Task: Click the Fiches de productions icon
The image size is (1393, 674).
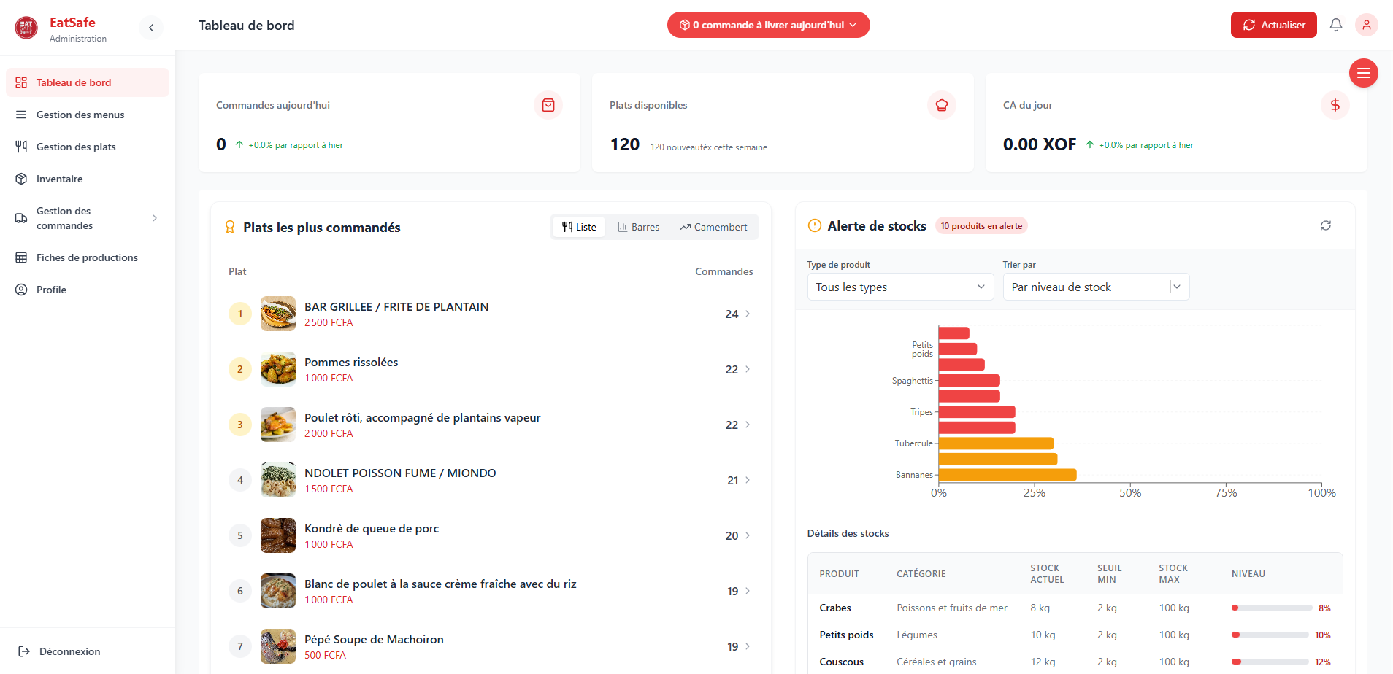Action: 21,257
